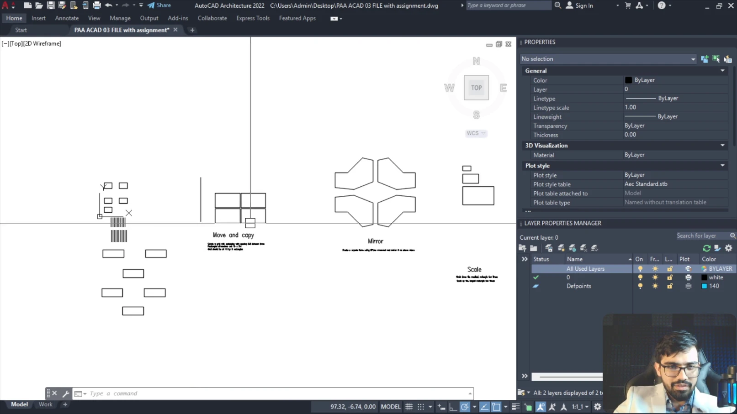Toggle the lock on Defpoints layer

coord(669,286)
